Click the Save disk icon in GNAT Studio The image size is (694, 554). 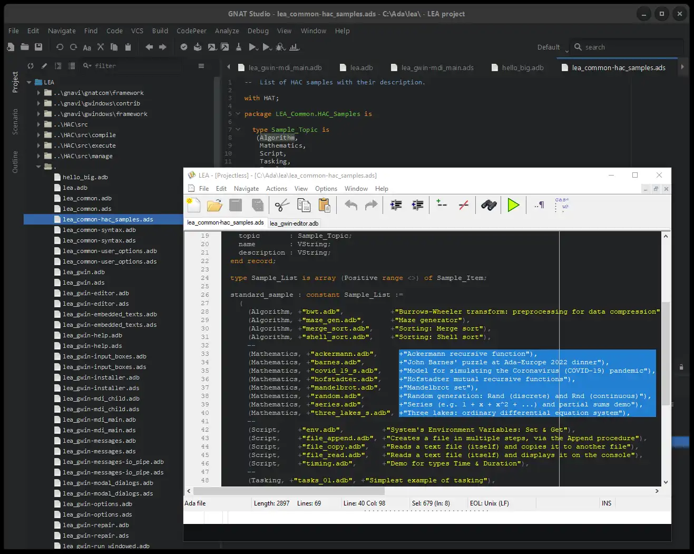(x=38, y=47)
